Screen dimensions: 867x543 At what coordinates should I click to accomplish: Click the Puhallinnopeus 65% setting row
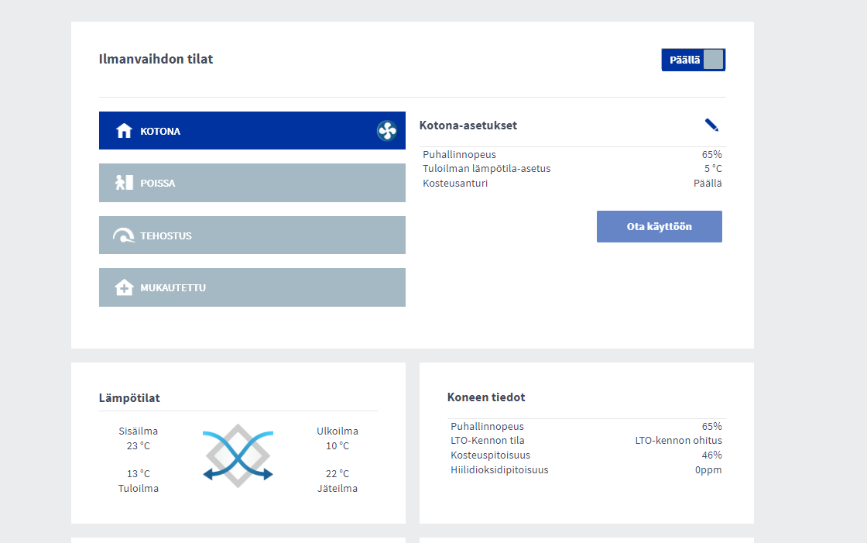click(572, 154)
